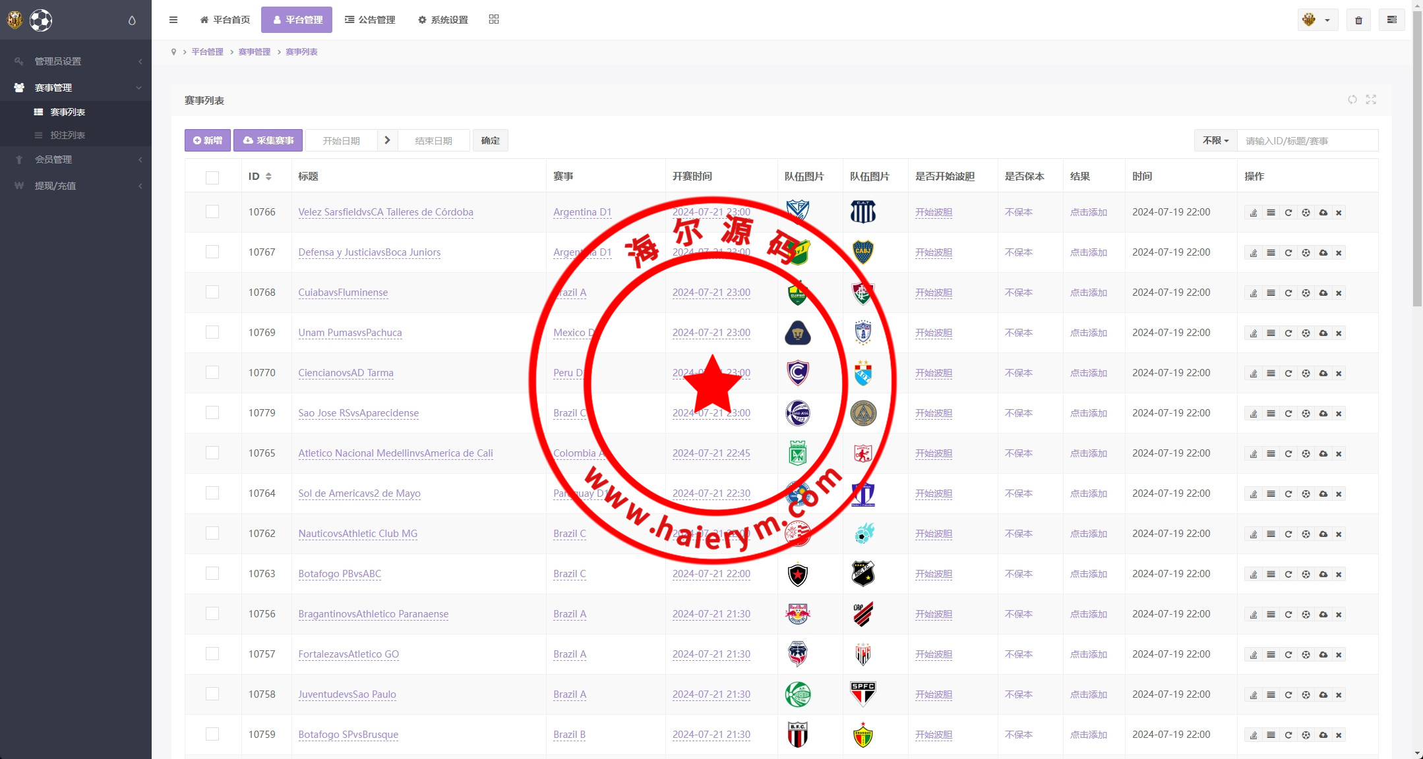Click the four-squares grid icon in top nav
The image size is (1423, 759).
494,20
